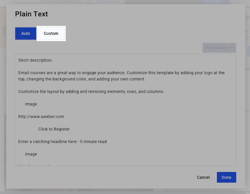Click the first 'Image' placeholder text
250x194 pixels.
31,104
